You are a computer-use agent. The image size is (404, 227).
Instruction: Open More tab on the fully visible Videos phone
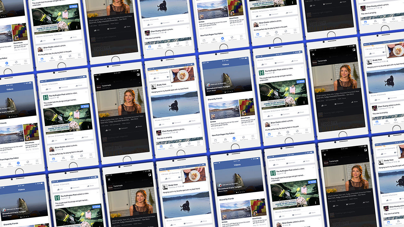[253, 137]
